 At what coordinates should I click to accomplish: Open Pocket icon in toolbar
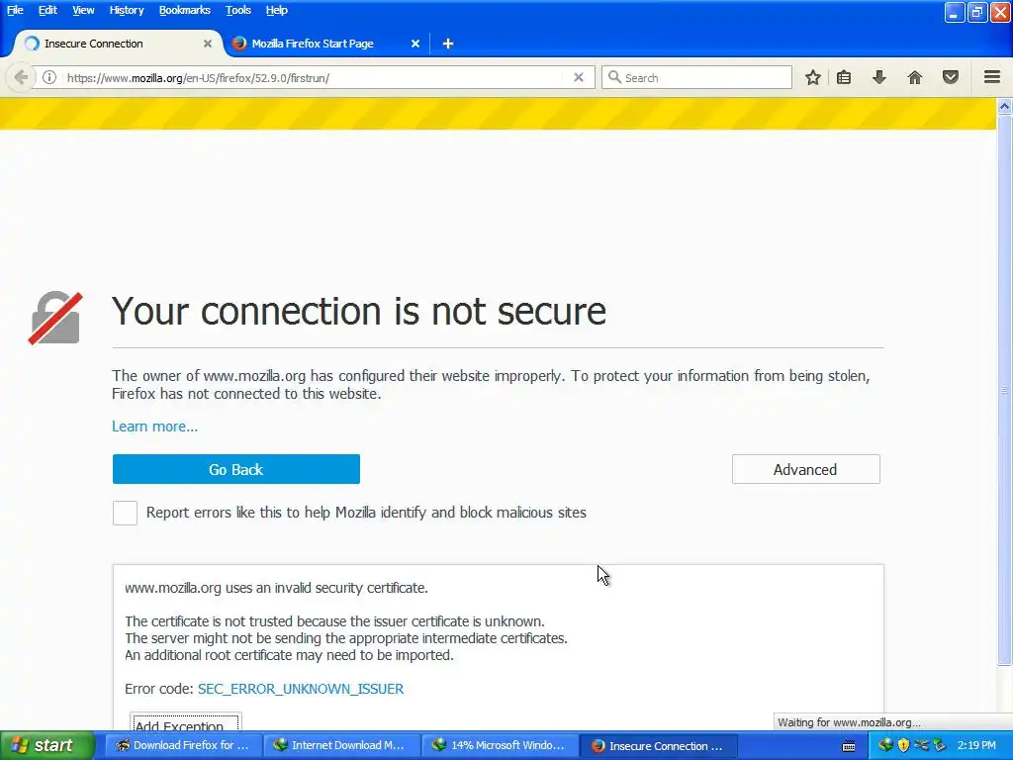click(951, 77)
